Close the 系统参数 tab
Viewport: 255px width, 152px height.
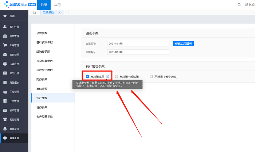click(x=59, y=13)
